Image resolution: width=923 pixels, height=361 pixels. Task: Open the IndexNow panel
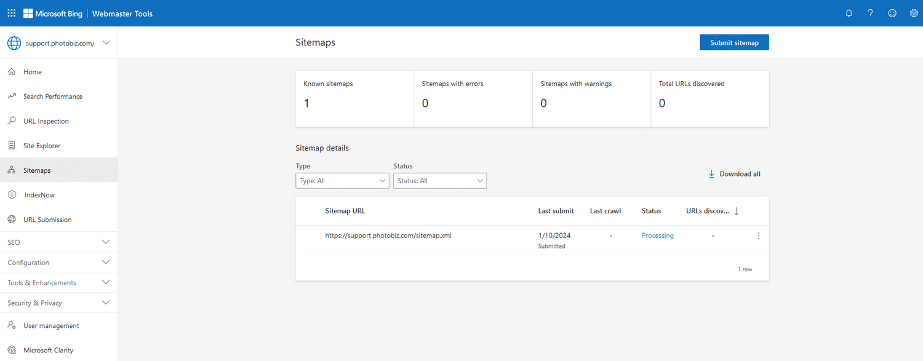pyautogui.click(x=38, y=194)
